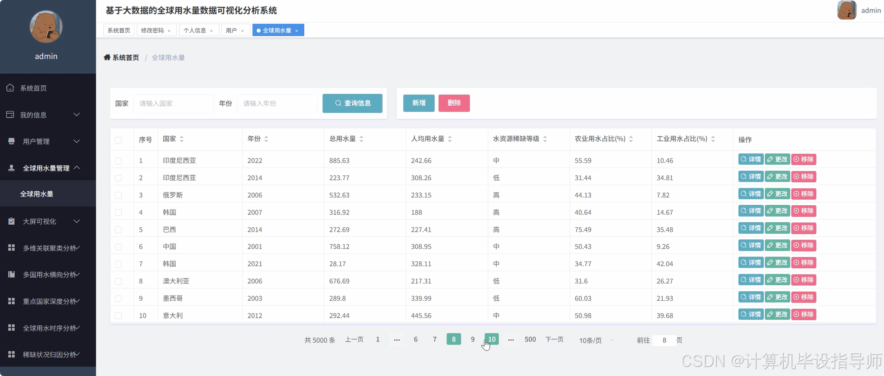This screenshot has height=376, width=884.
Task: Click the pagination ellipsis after page 1
Action: (397, 340)
